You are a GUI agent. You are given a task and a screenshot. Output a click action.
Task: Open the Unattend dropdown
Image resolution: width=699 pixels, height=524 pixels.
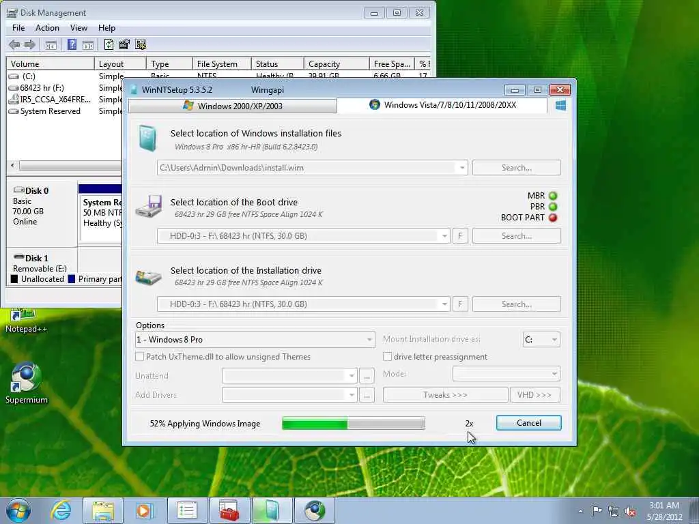[x=352, y=376]
